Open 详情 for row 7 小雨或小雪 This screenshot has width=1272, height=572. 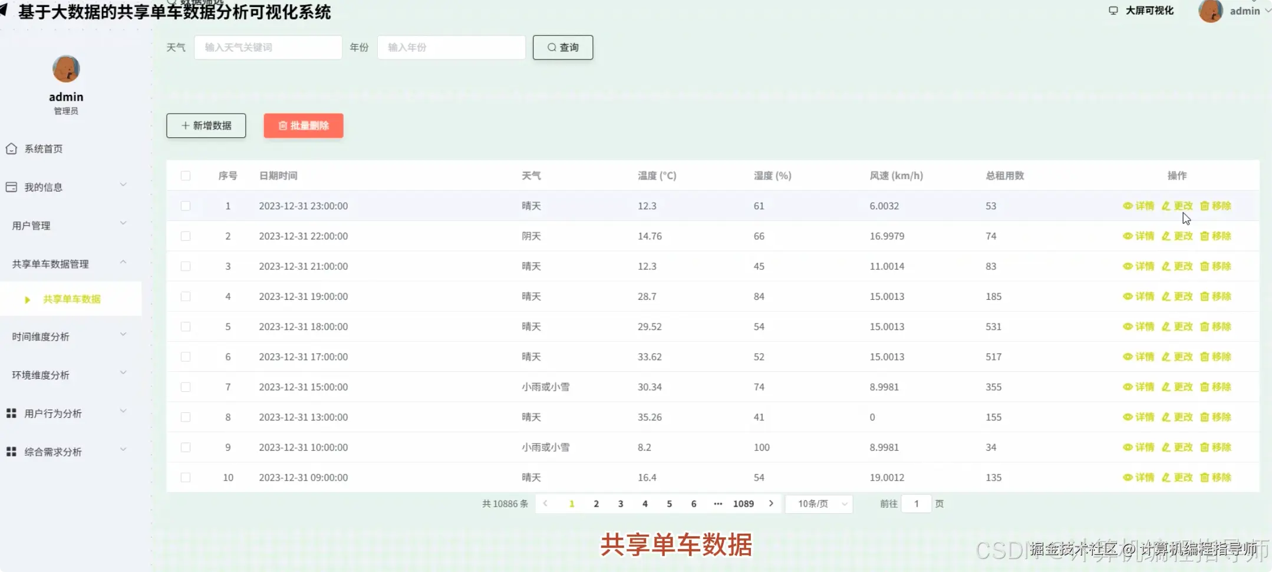(x=1138, y=386)
